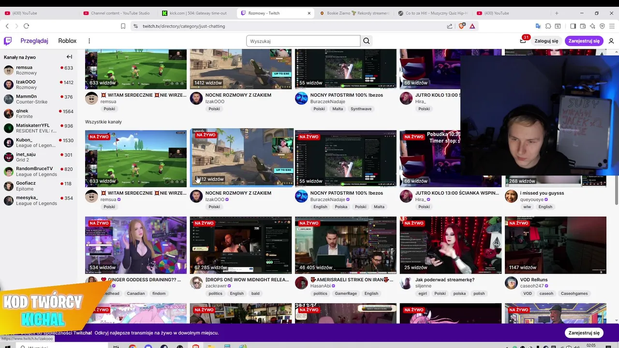Click the bookmark this page icon
619x348 pixels.
(123, 26)
